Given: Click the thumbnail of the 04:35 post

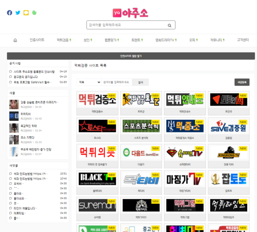Looking at the screenshot, I should coord(14,104).
